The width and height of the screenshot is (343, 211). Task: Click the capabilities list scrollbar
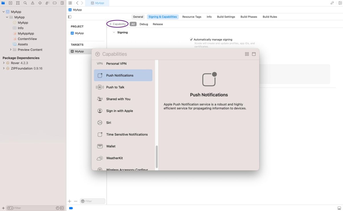(157, 157)
